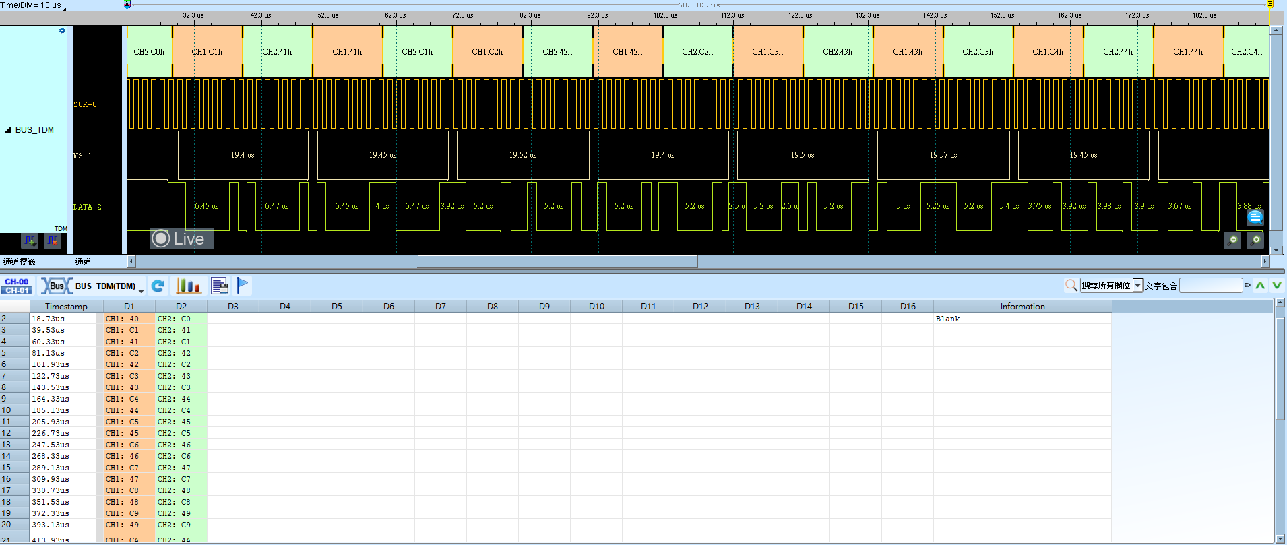
Task: Click the D2 column header
Action: 181,307
